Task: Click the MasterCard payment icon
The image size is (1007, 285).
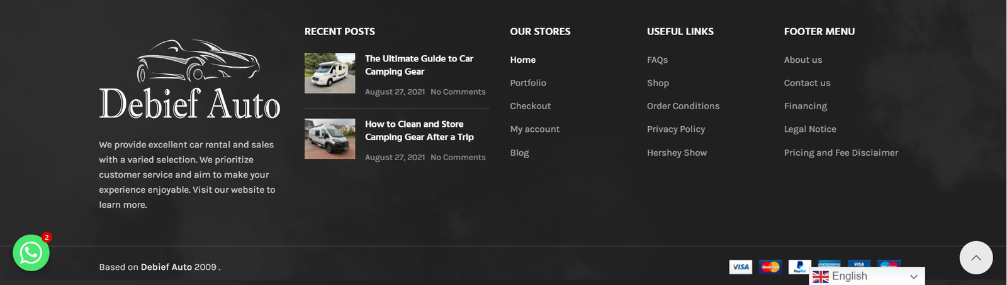Action: click(x=770, y=267)
